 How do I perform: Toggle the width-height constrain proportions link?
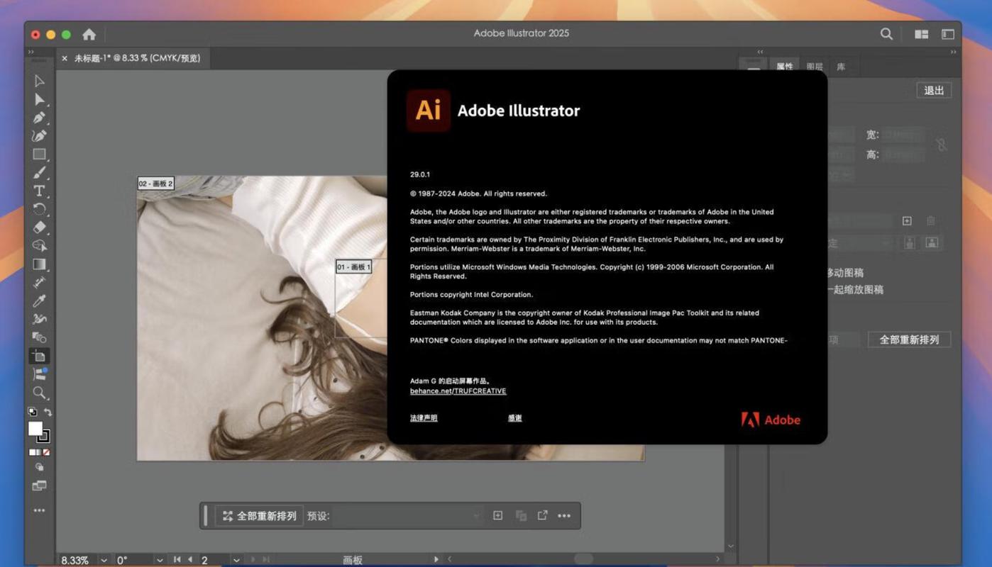(x=941, y=145)
